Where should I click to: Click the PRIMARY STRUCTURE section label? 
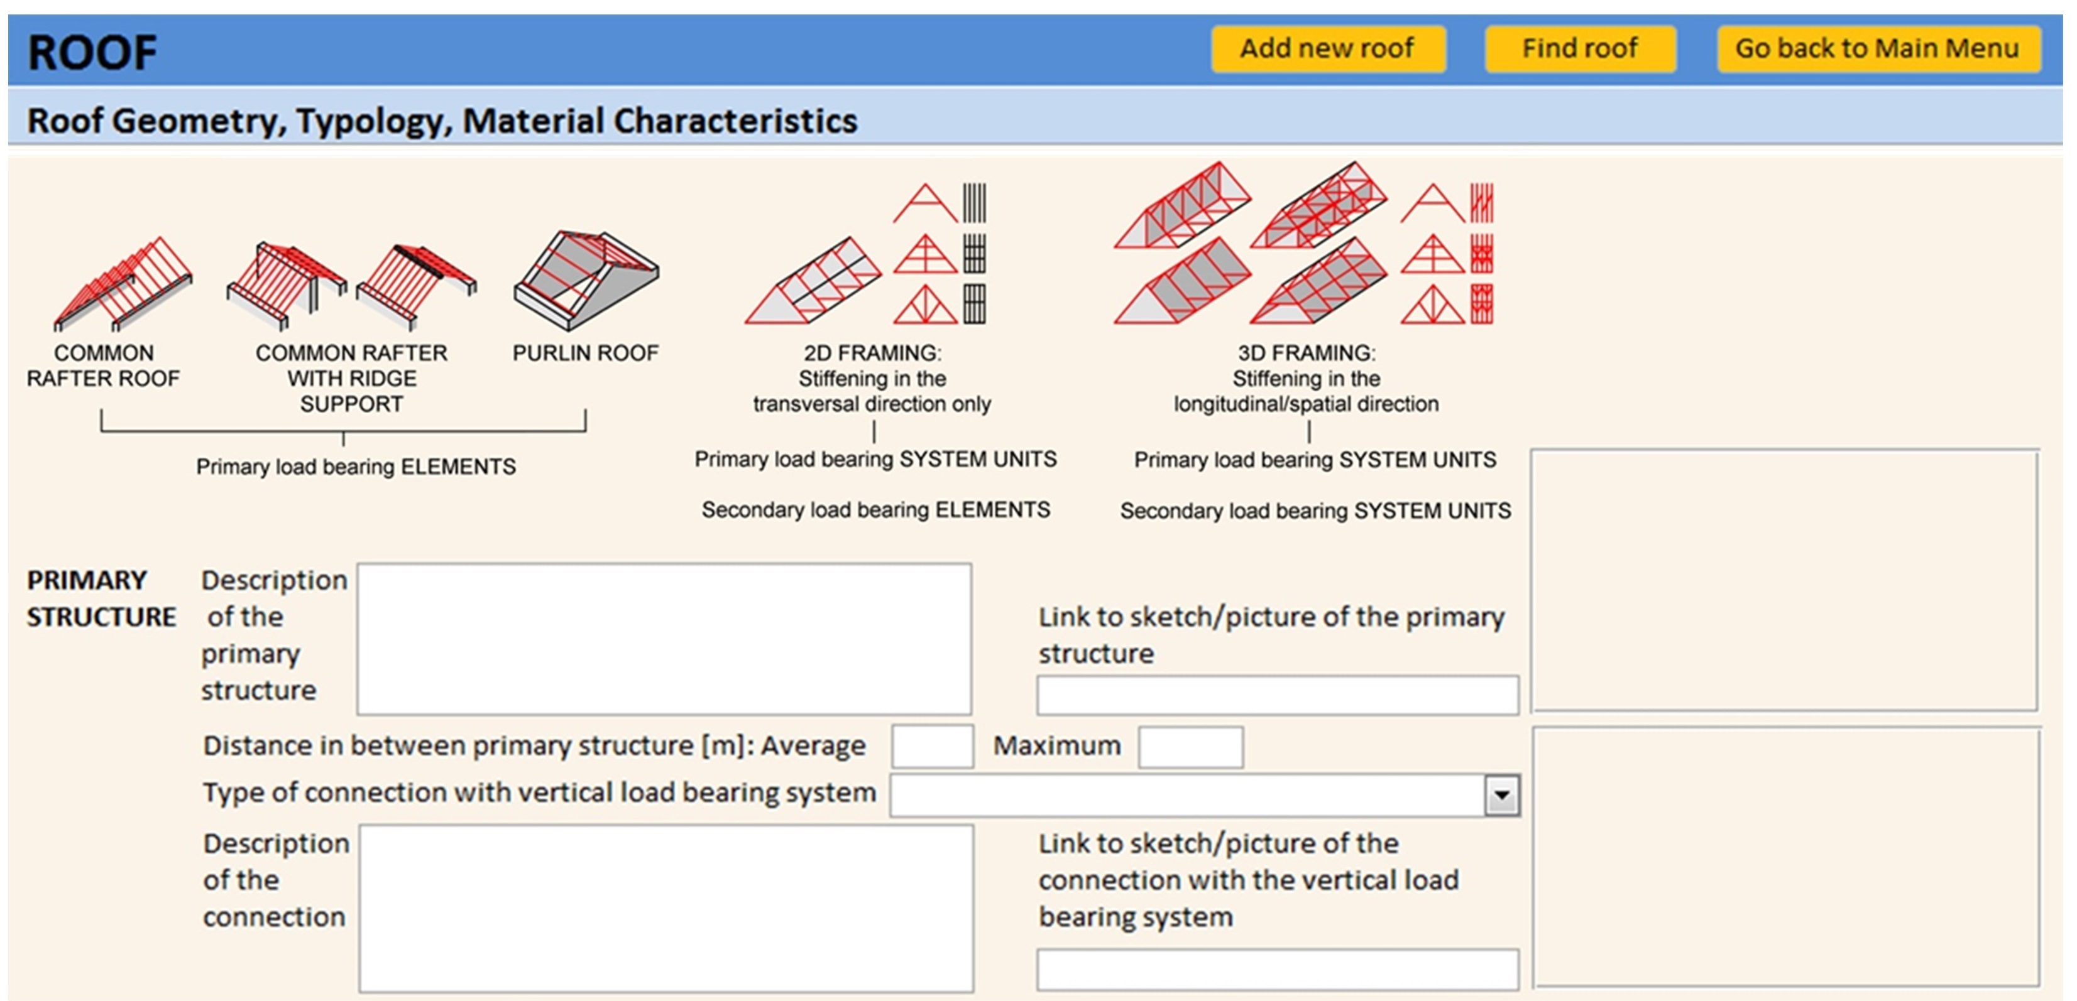click(102, 599)
